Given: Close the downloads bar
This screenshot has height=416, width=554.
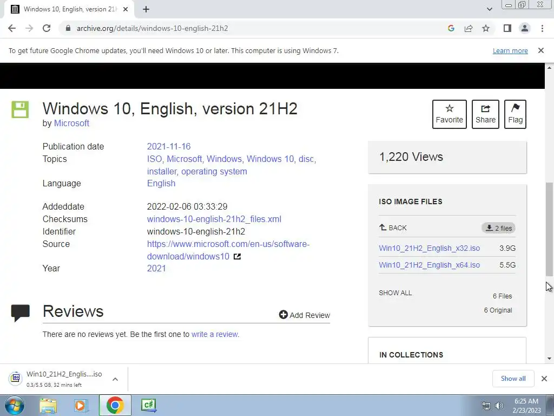Looking at the screenshot, I should [x=544, y=379].
